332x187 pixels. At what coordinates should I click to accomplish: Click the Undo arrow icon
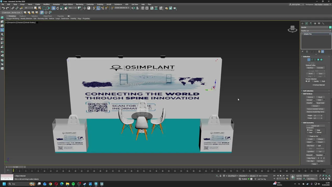[3, 8]
